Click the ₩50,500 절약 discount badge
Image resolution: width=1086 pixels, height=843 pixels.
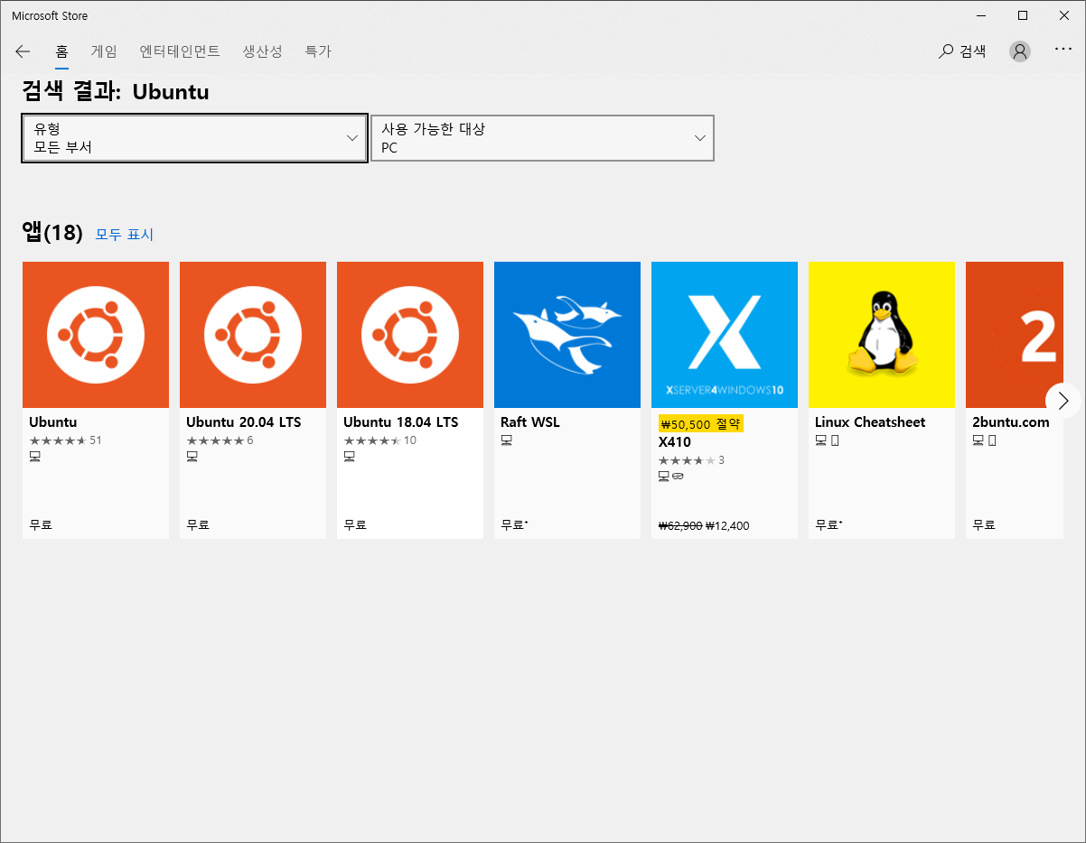[x=701, y=423]
